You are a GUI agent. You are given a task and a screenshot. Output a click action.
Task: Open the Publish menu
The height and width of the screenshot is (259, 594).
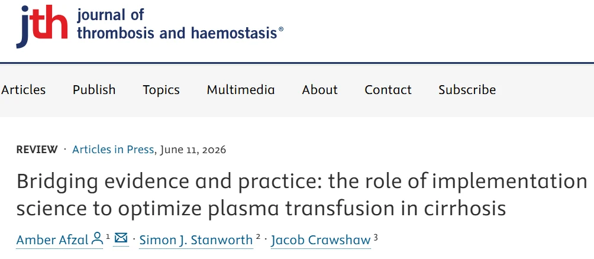(x=94, y=90)
